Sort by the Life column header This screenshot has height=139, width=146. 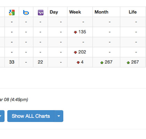click(x=133, y=12)
